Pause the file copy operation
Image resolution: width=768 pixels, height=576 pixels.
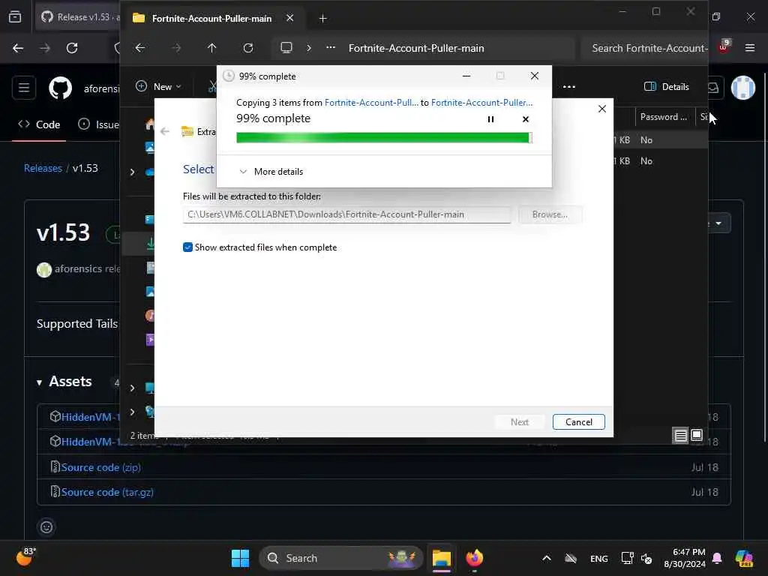490,119
